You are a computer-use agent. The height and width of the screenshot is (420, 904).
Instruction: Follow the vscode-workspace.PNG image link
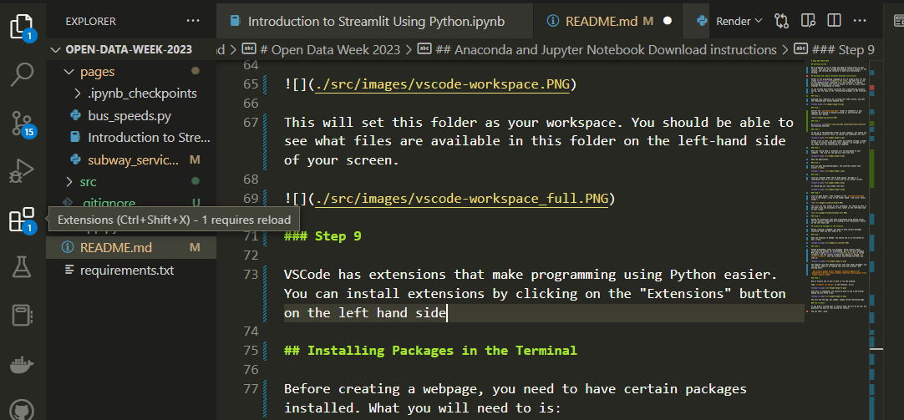[440, 84]
